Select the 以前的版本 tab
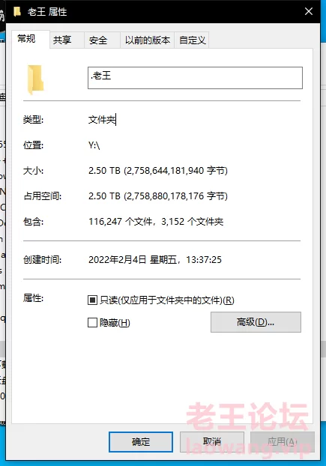 [148, 40]
